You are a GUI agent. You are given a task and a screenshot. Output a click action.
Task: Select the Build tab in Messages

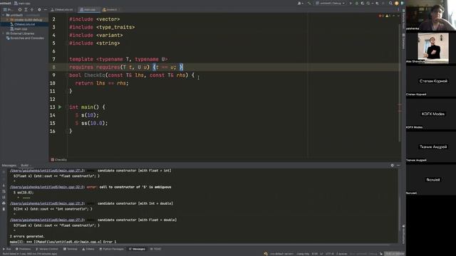coord(25,165)
